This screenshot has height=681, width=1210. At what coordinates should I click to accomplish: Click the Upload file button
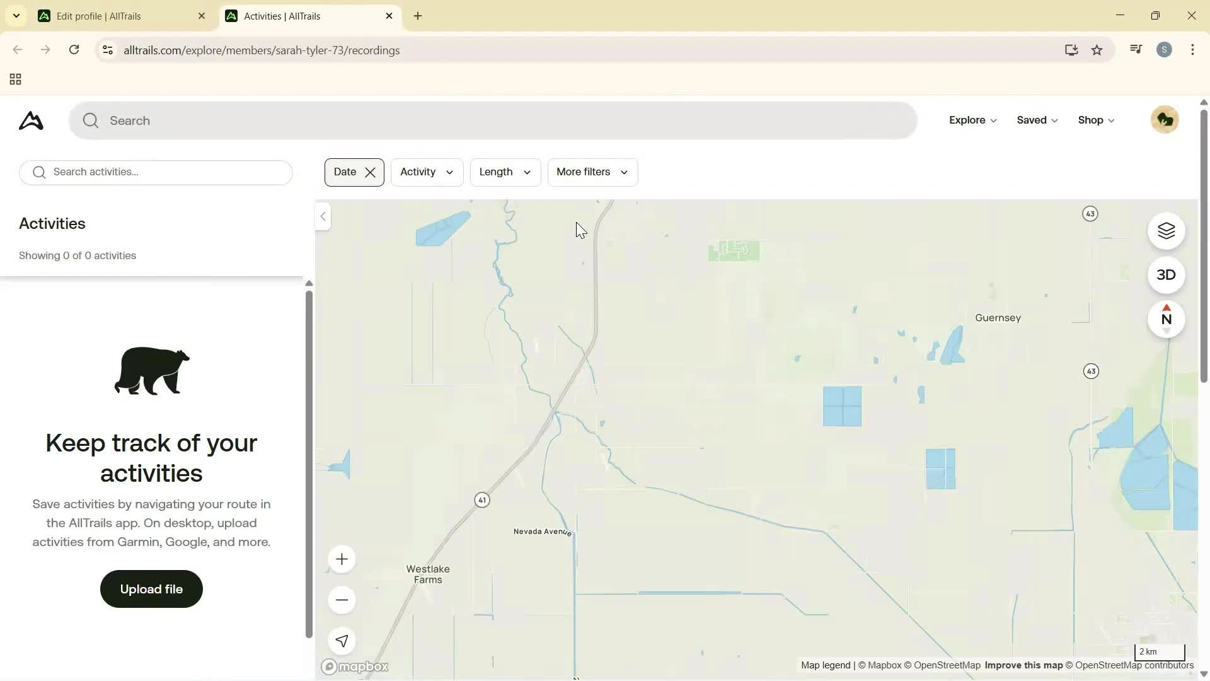(x=151, y=588)
